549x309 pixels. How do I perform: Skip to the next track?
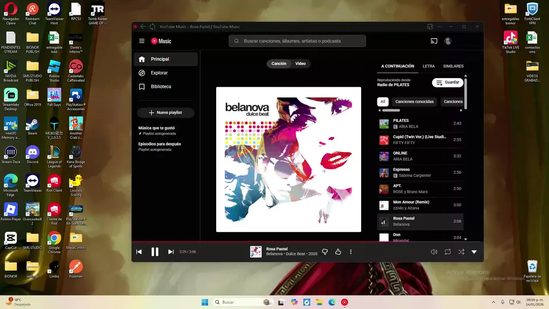171,252
